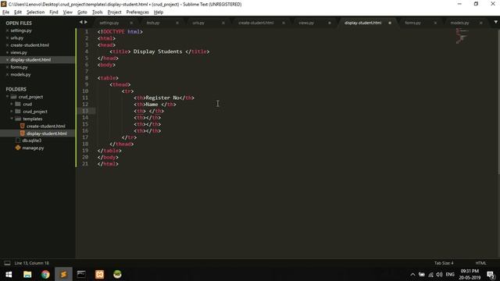Switch to the urls.py tab
Screen dimensions: 500x281
198,23
